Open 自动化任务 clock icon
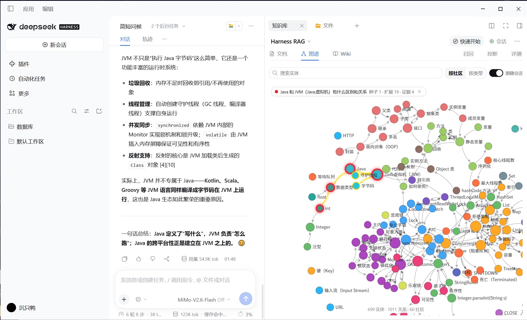This screenshot has width=527, height=320. (x=12, y=78)
